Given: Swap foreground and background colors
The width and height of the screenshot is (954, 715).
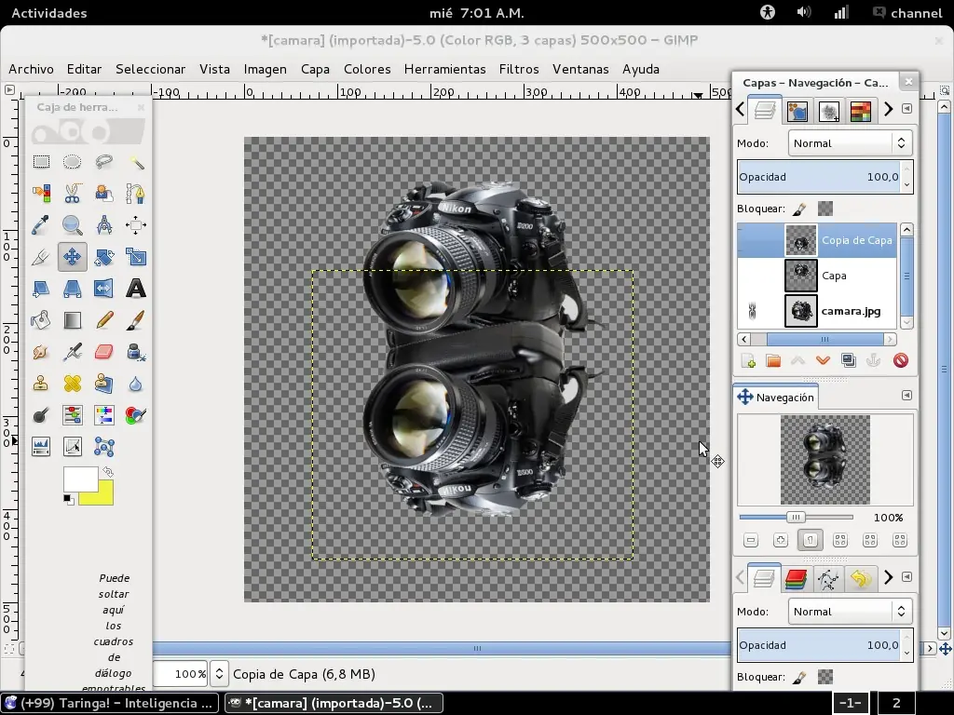Looking at the screenshot, I should [x=108, y=472].
